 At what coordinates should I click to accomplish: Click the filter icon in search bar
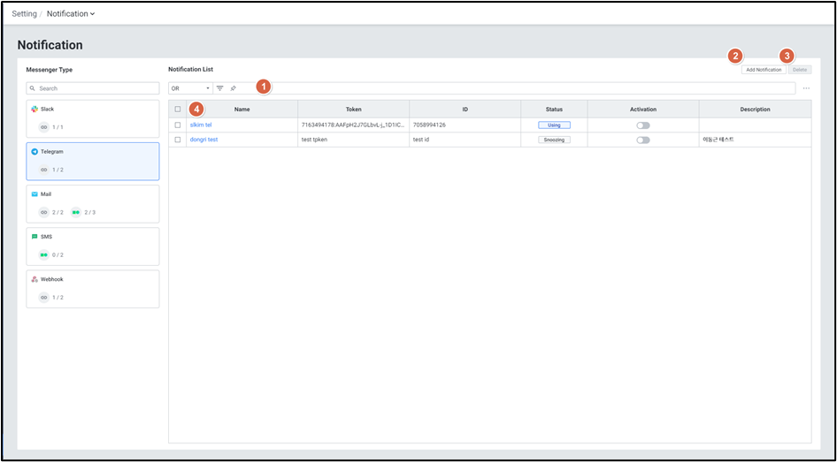(x=220, y=88)
